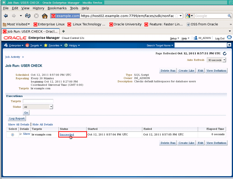Click the IM_ADMIN user icon

[x=195, y=38]
